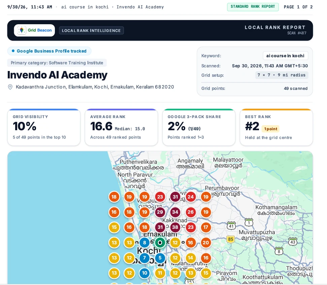Select the blue marker ranked 10
This screenshot has height=285, width=327.
[144, 273]
